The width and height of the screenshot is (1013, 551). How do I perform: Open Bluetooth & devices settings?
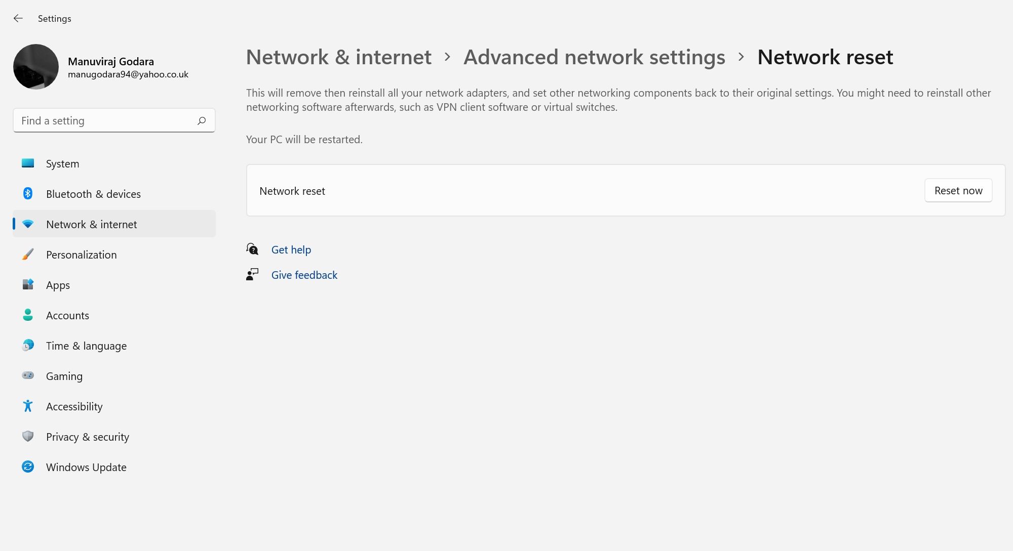[93, 193]
